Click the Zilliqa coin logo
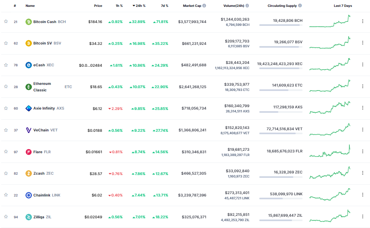This screenshot has height=228, width=370. (x=29, y=217)
